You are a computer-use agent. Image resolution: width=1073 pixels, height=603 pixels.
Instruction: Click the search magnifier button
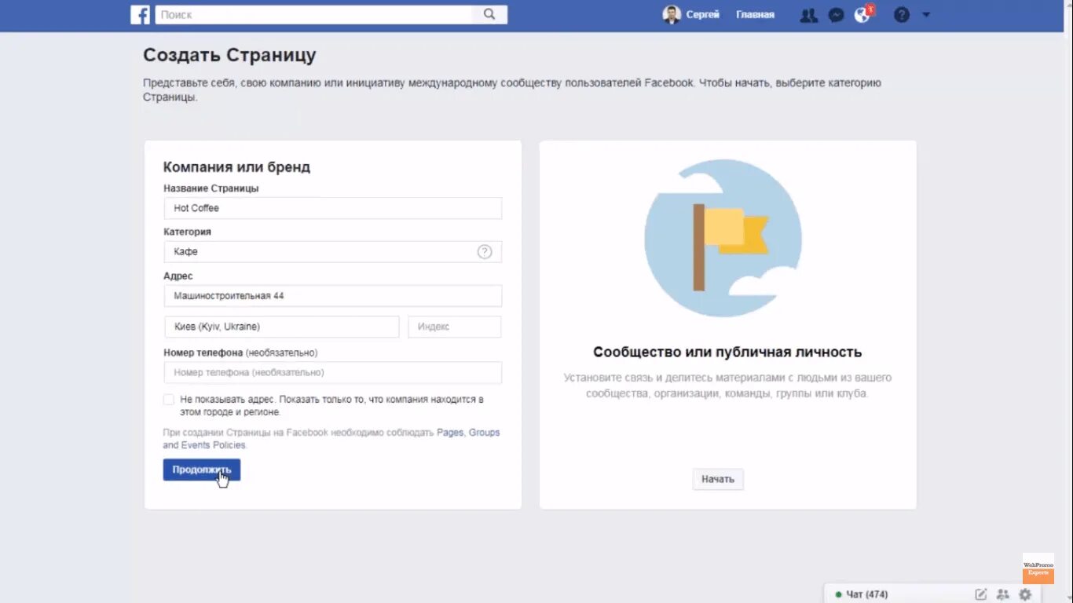489,14
